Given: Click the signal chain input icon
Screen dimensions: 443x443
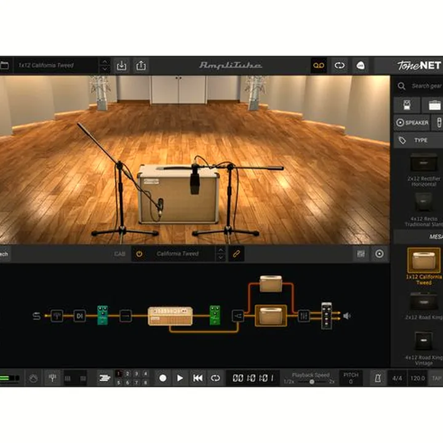Looking at the screenshot, I should point(36,316).
